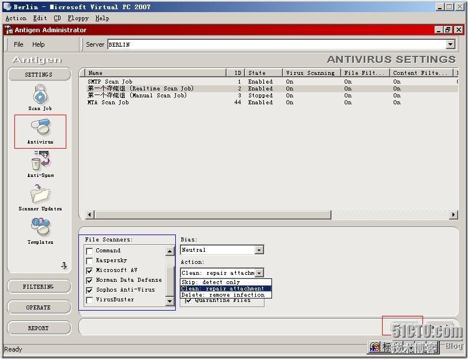Uncheck Norman Data Defense scanner
The height and width of the screenshot is (359, 468).
(89, 280)
